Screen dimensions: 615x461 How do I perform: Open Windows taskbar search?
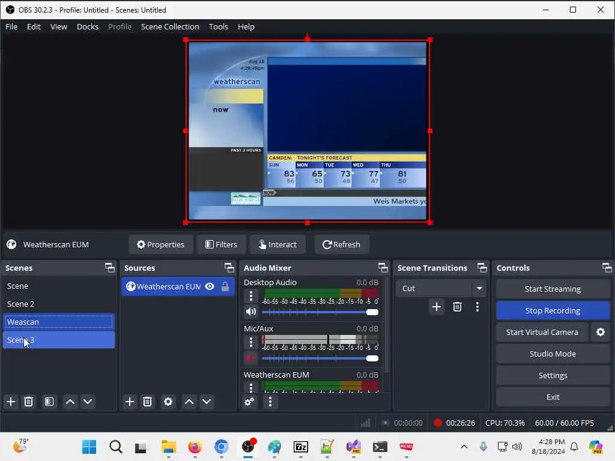[x=116, y=447]
